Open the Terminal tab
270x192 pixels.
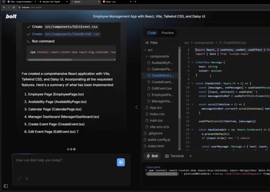174,156
